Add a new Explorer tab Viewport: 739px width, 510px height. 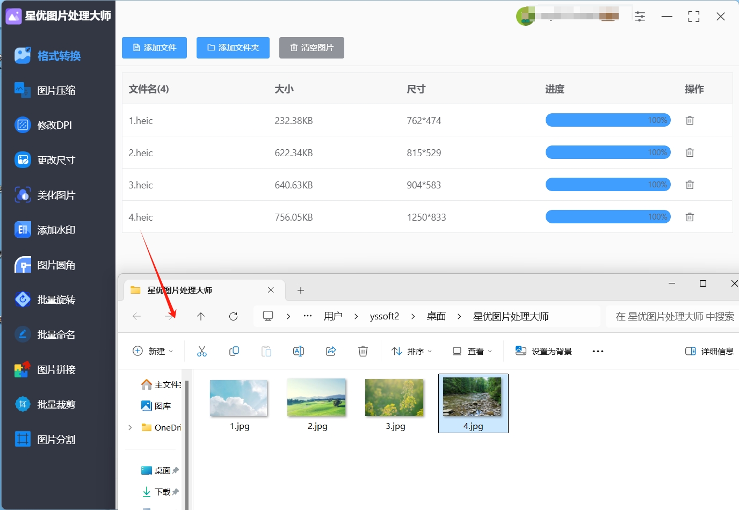[301, 290]
